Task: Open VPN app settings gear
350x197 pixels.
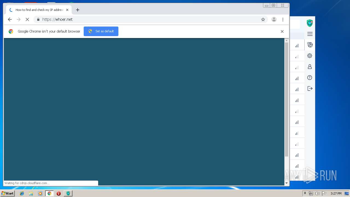Action: click(x=310, y=56)
